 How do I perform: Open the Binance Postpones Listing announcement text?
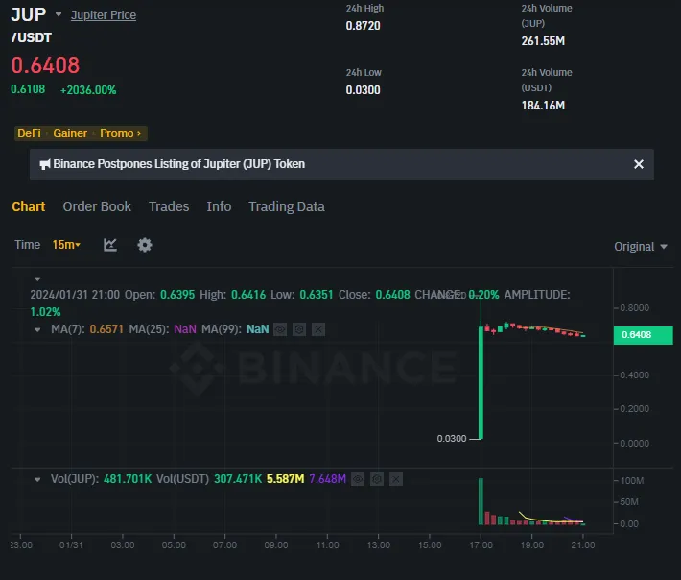pyautogui.click(x=179, y=164)
